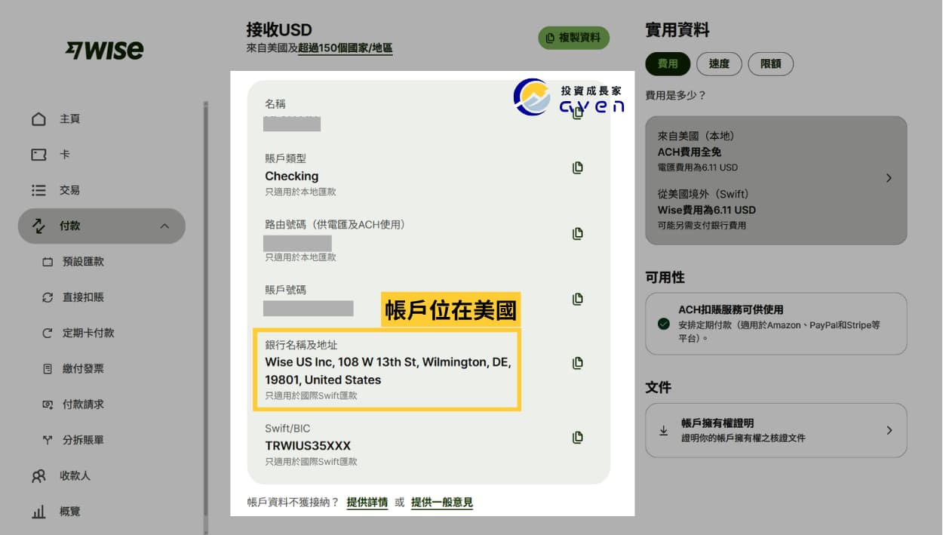The image size is (943, 535).
Task: Click the recipients people icon
Action: tap(38, 476)
